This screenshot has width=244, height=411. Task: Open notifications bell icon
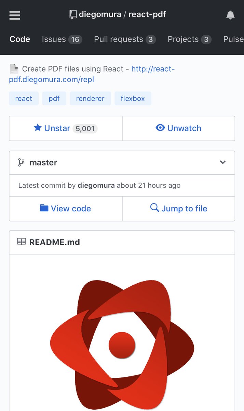[230, 15]
